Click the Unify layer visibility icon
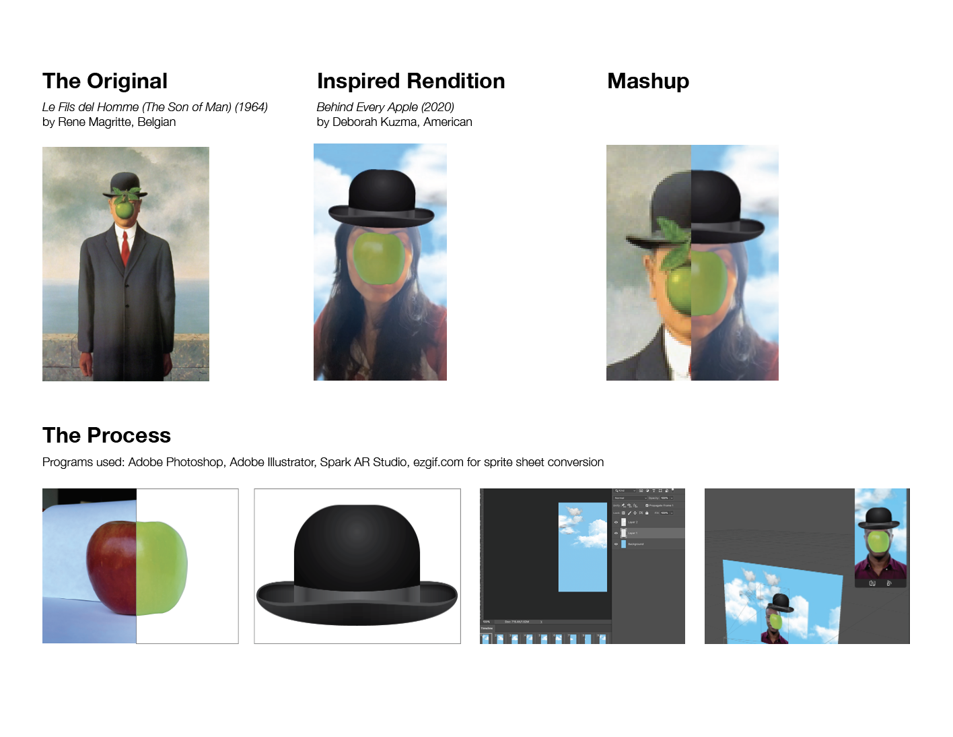The height and width of the screenshot is (737, 953). (x=629, y=505)
